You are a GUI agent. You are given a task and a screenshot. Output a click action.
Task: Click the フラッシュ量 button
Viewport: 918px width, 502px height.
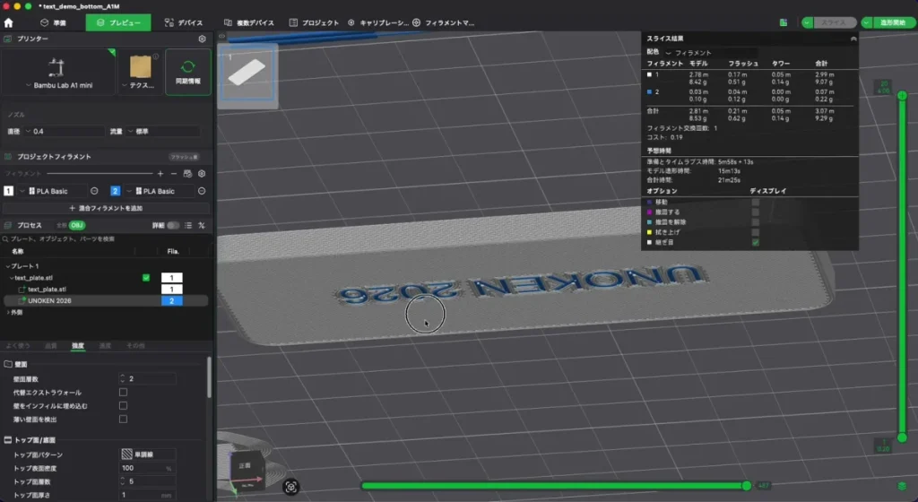click(185, 157)
